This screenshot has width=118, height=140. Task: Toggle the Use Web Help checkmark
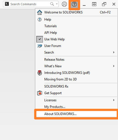click(x=40, y=39)
